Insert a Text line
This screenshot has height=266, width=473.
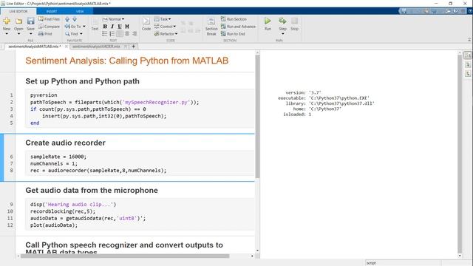[x=95, y=24]
